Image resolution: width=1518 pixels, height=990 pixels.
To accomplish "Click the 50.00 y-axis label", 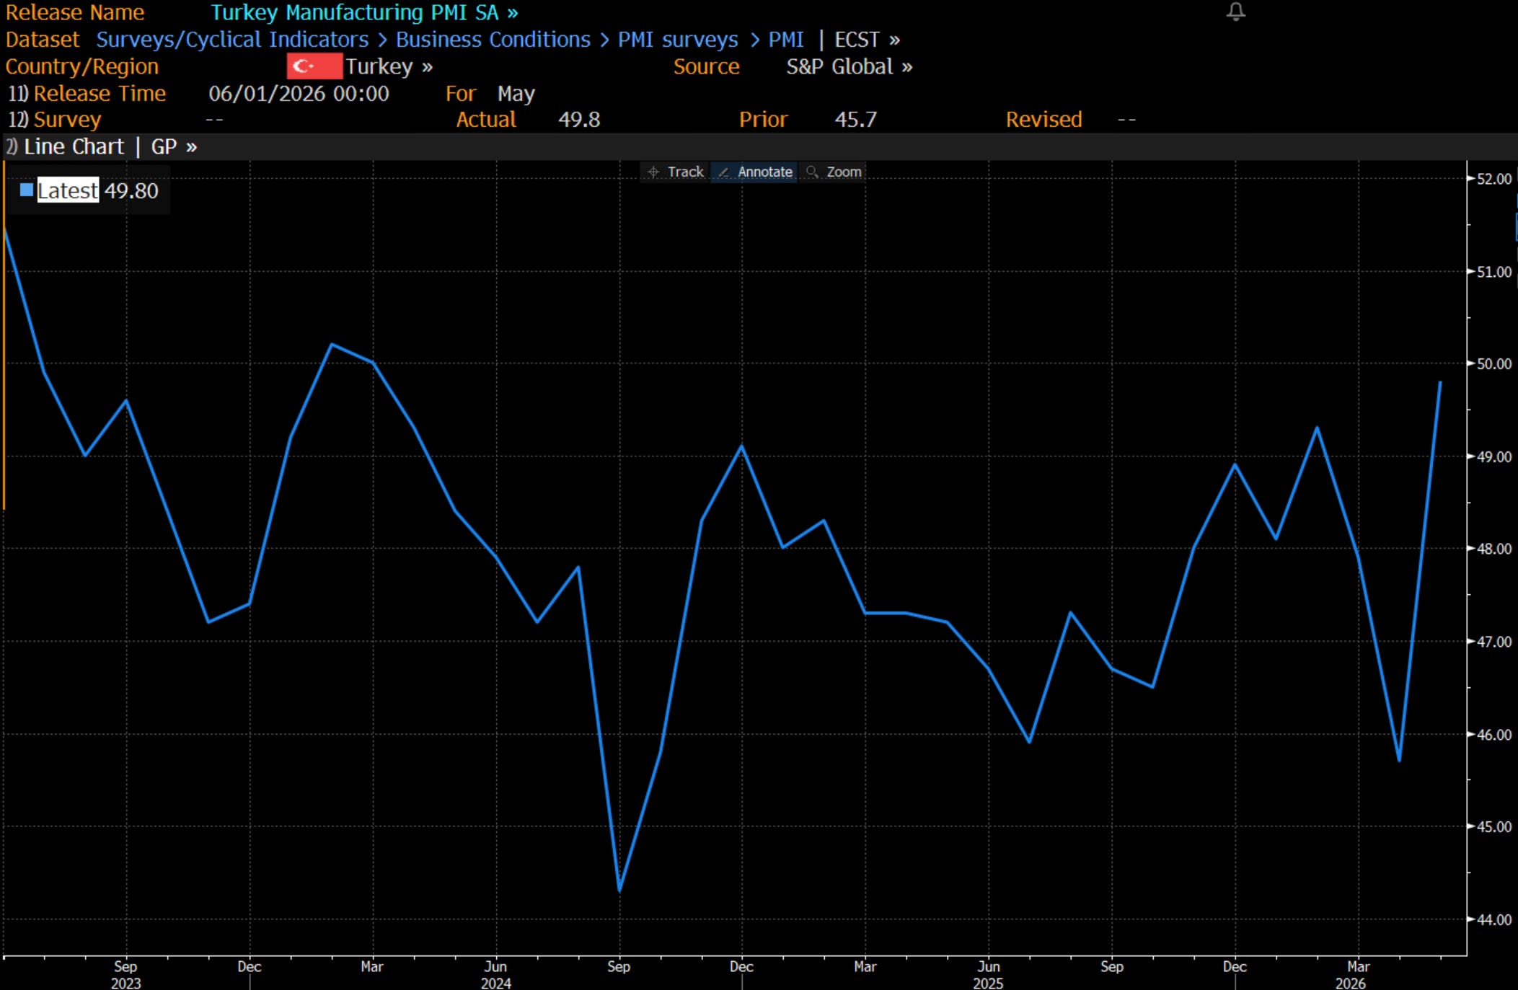I will [1494, 364].
